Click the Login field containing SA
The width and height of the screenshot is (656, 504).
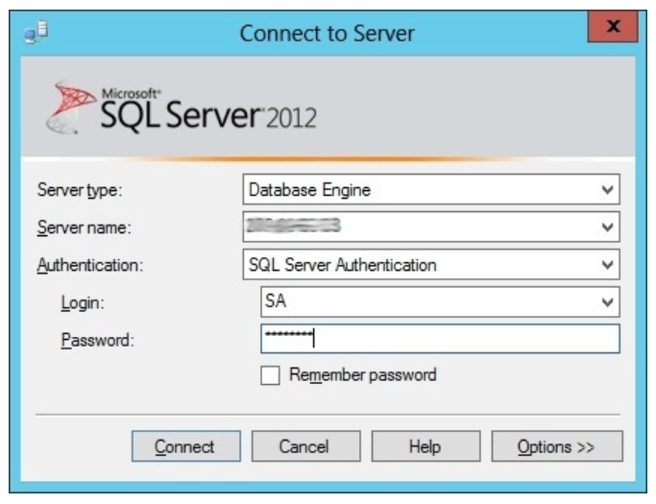click(x=423, y=302)
